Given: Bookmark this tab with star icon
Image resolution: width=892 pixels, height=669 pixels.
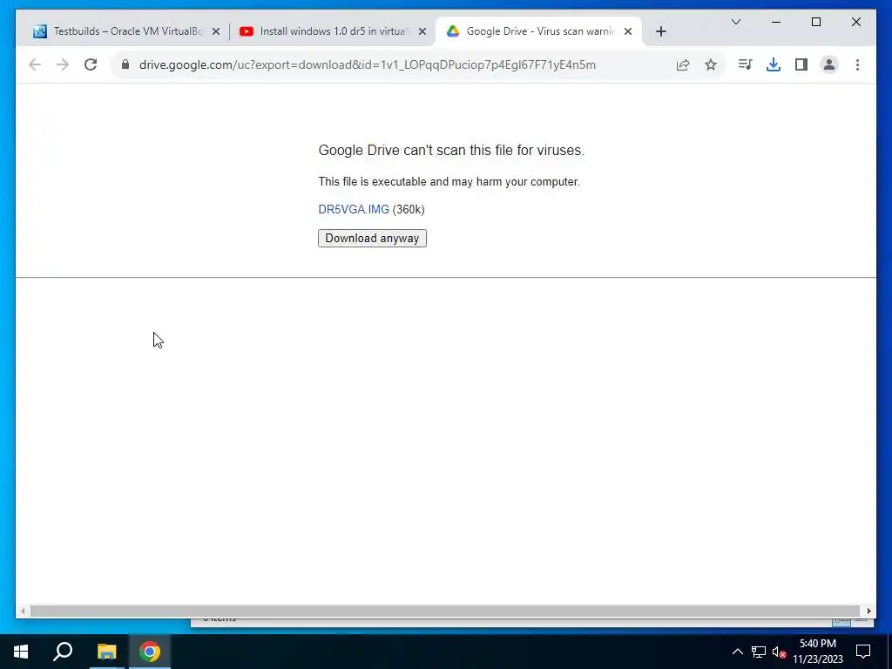Looking at the screenshot, I should [x=711, y=64].
